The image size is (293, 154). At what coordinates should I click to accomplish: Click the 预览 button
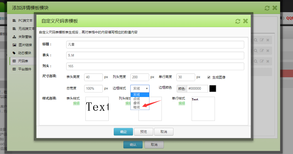point(144,132)
